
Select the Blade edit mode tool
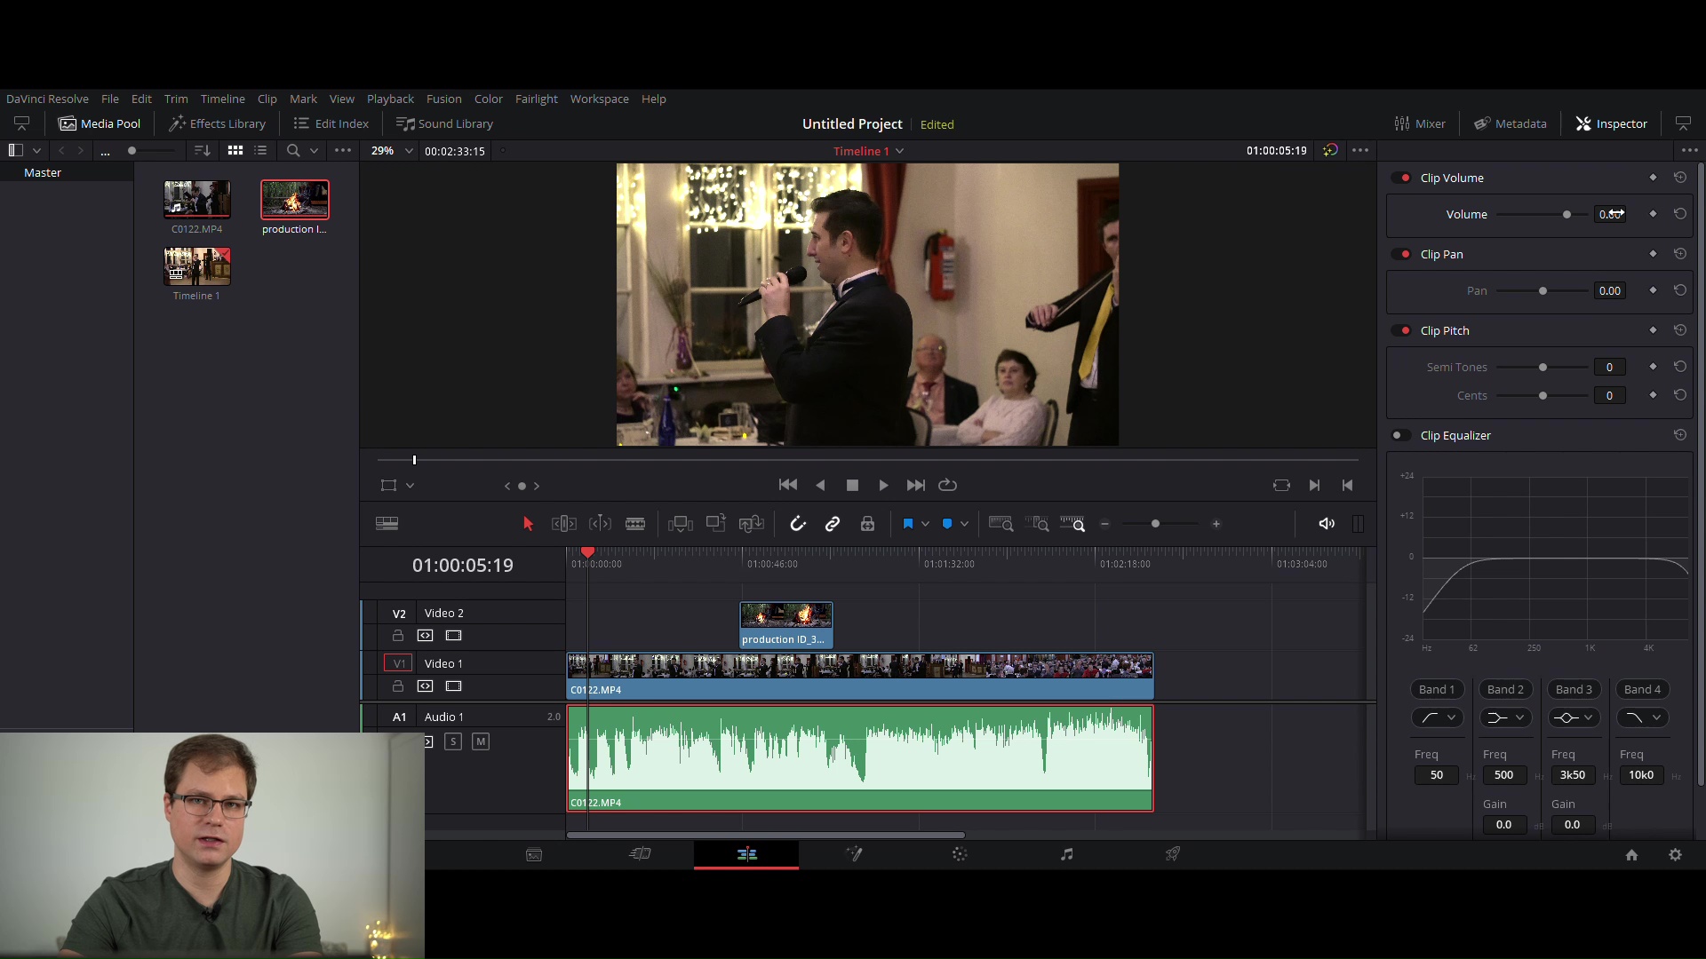click(x=634, y=524)
